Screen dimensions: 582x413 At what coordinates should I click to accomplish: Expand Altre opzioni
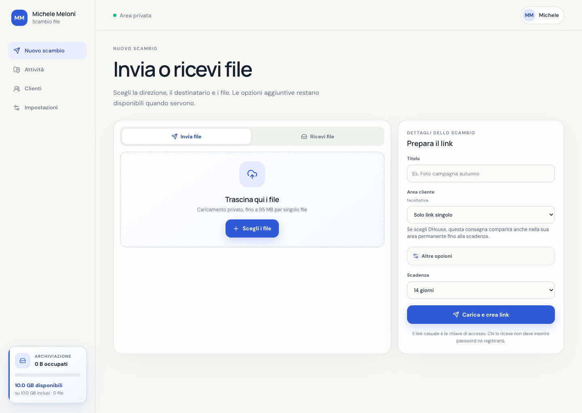coord(481,256)
